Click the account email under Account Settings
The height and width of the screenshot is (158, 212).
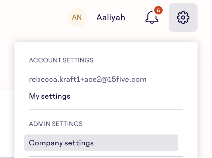(88, 80)
